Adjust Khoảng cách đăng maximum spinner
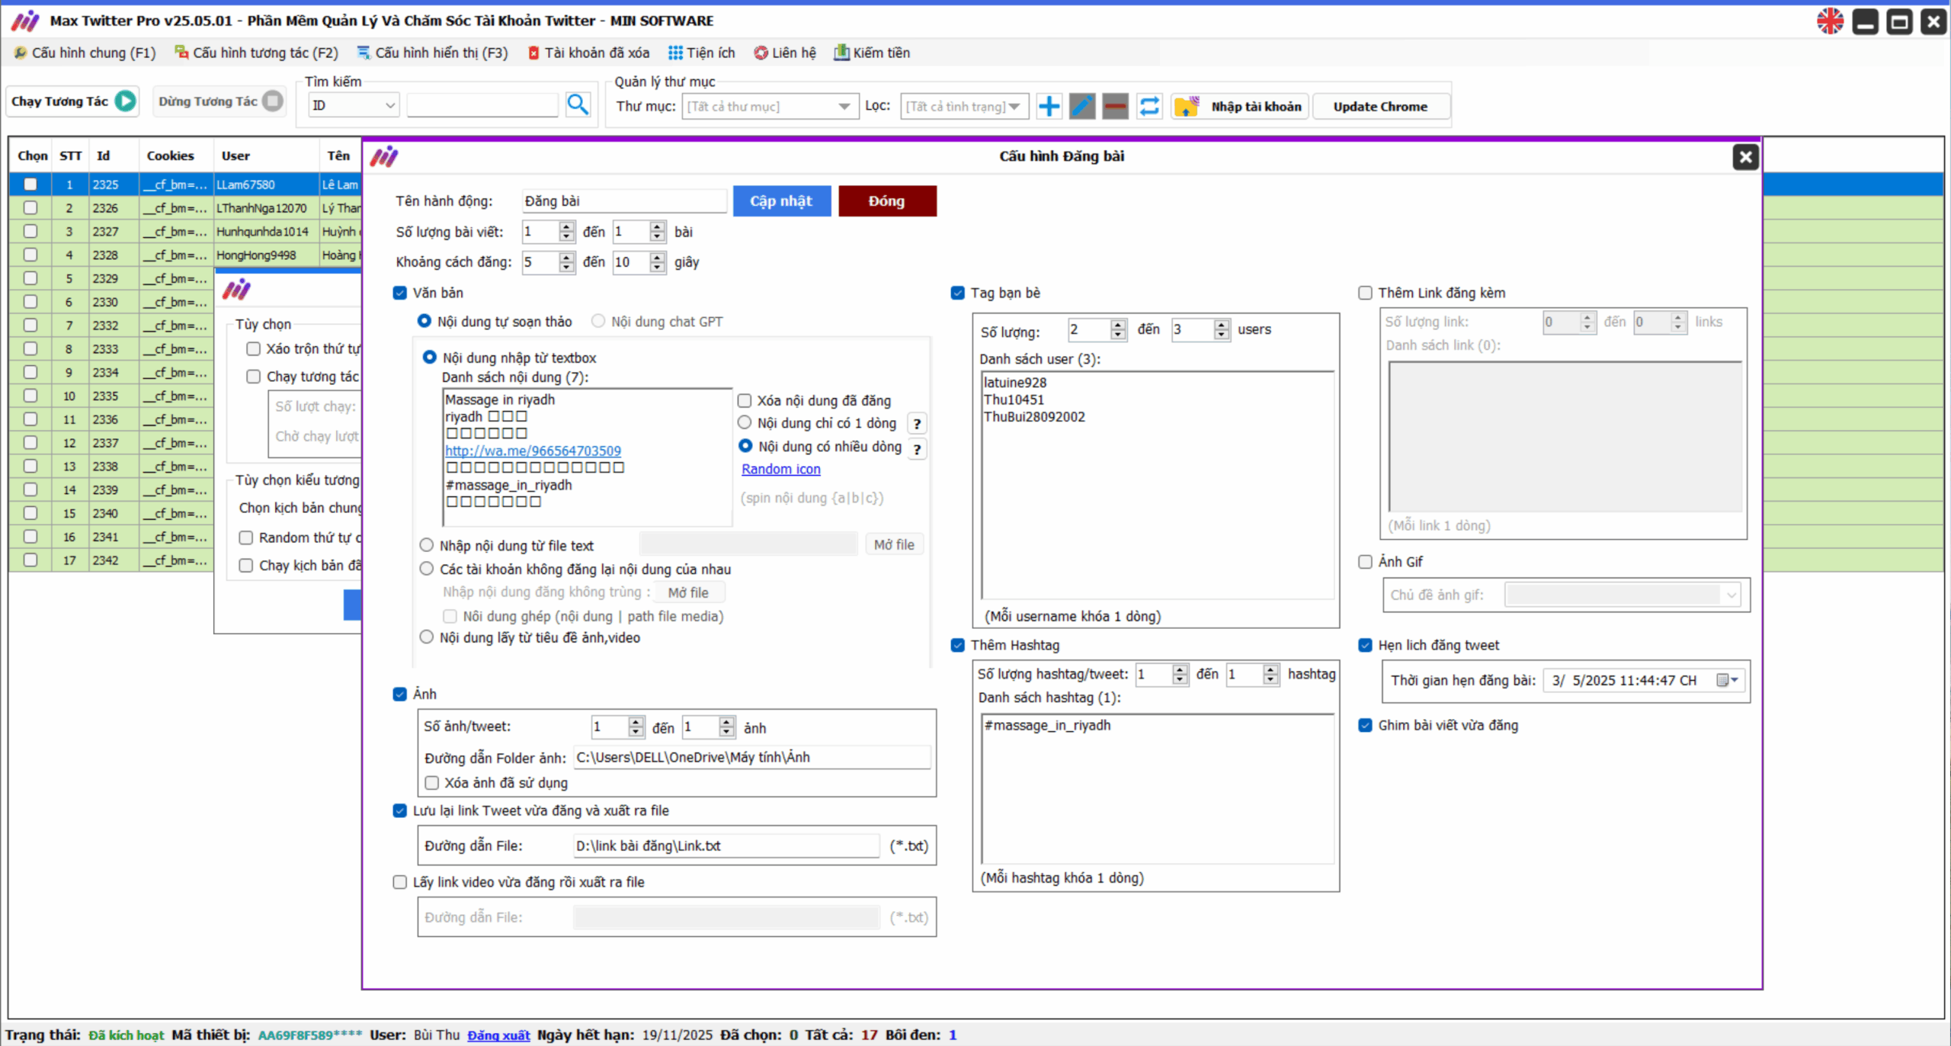Image resolution: width=1951 pixels, height=1046 pixels. coord(658,262)
